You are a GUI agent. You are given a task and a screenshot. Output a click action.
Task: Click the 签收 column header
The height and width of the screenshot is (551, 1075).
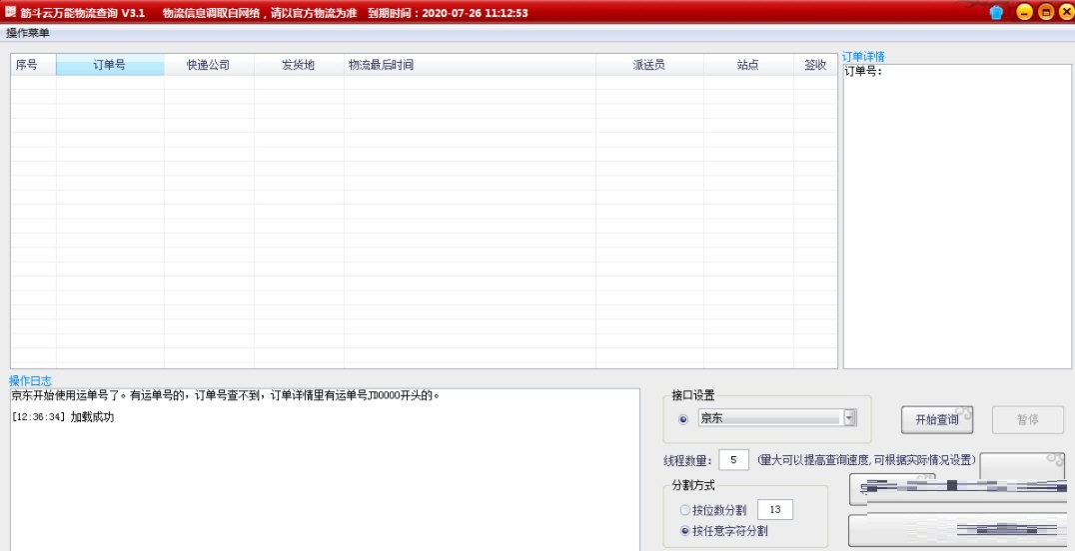tap(815, 65)
